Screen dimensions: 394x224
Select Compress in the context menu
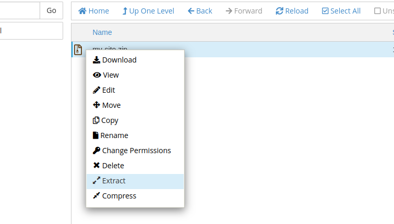click(x=115, y=196)
